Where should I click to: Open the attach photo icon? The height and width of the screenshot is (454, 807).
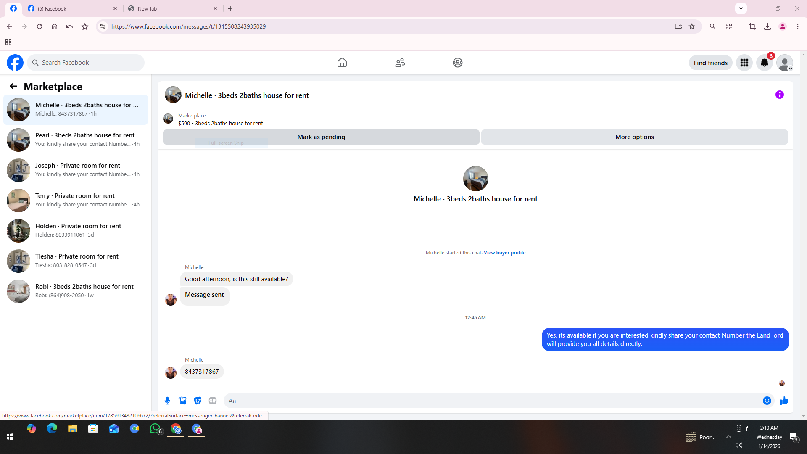point(182,401)
